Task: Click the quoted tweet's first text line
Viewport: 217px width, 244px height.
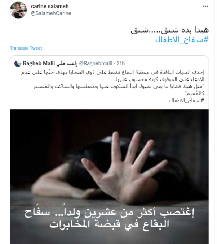Action: tap(113, 72)
